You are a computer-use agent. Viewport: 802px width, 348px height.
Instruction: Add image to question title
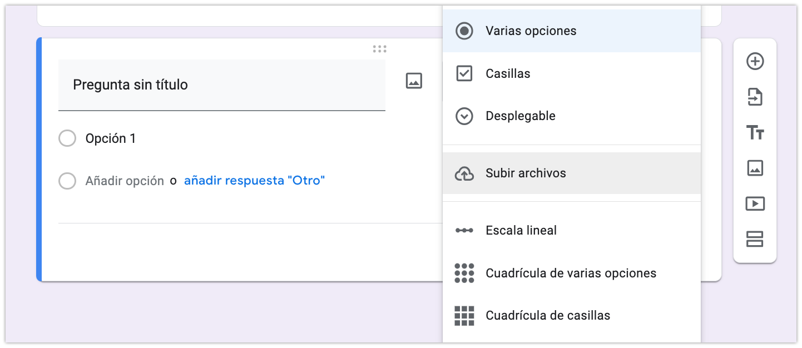coord(414,81)
